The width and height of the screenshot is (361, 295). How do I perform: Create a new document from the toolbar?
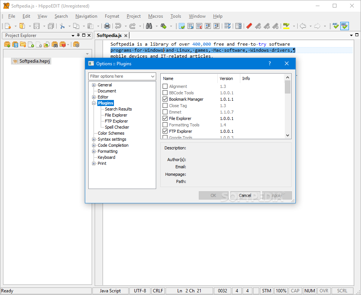[x=8, y=26]
